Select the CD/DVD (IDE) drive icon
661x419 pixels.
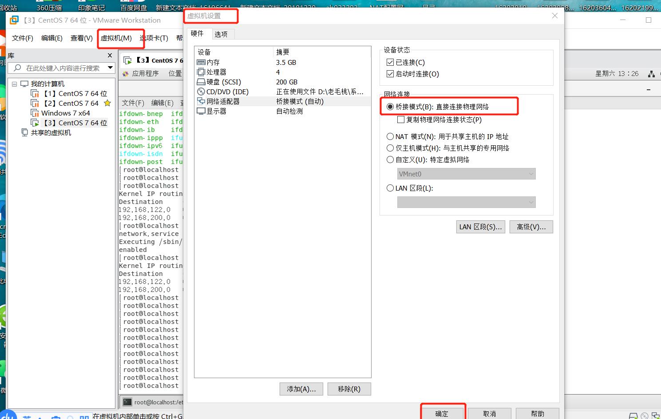click(201, 92)
